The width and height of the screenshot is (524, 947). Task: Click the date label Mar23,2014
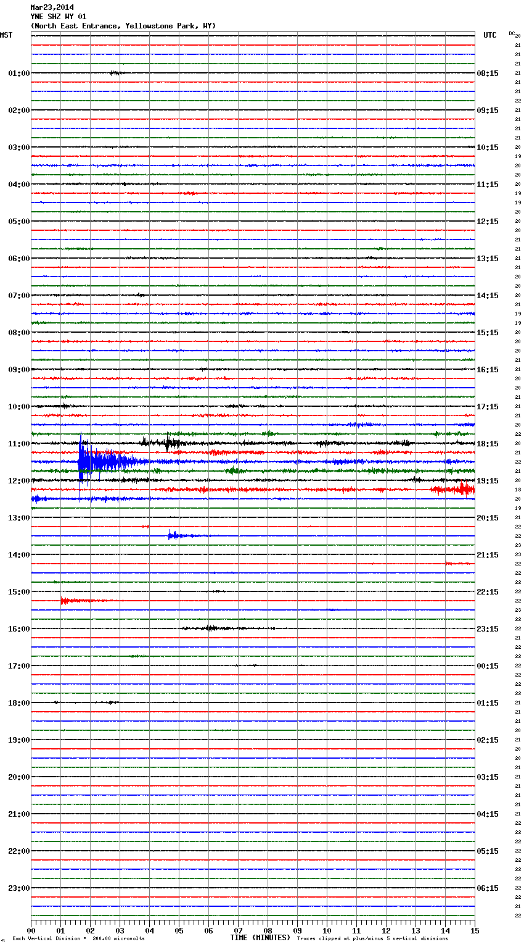pos(52,7)
